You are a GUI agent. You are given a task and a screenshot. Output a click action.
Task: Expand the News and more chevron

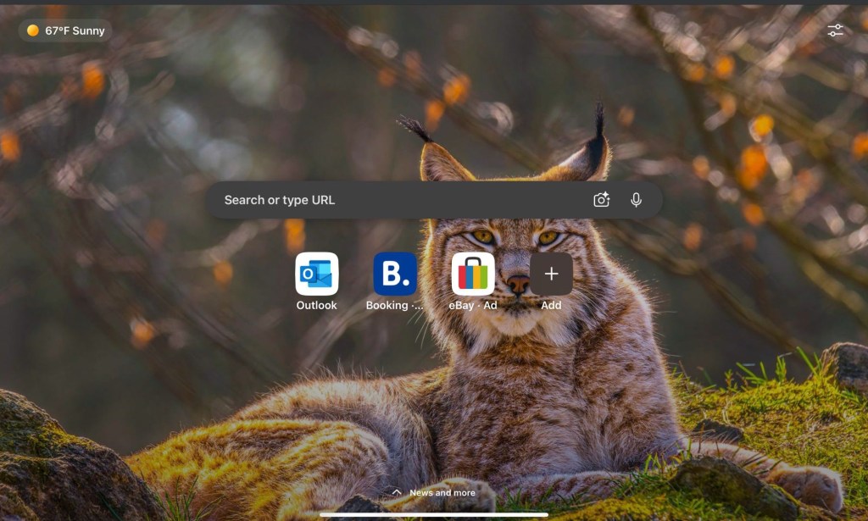(396, 492)
